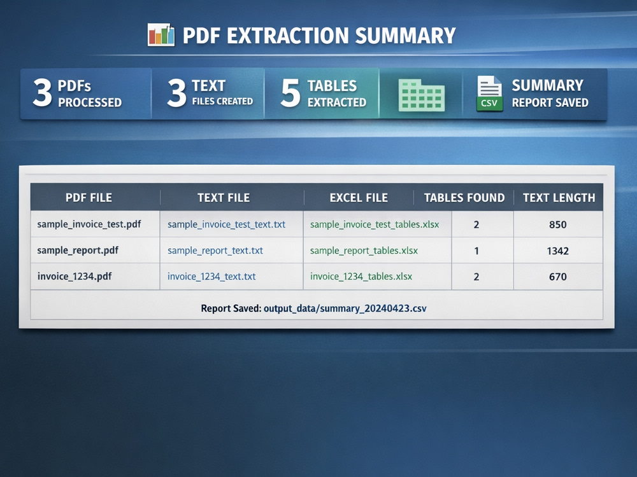
Task: Click tables found count for sample_invoice_test.pdf
Action: [476, 225]
